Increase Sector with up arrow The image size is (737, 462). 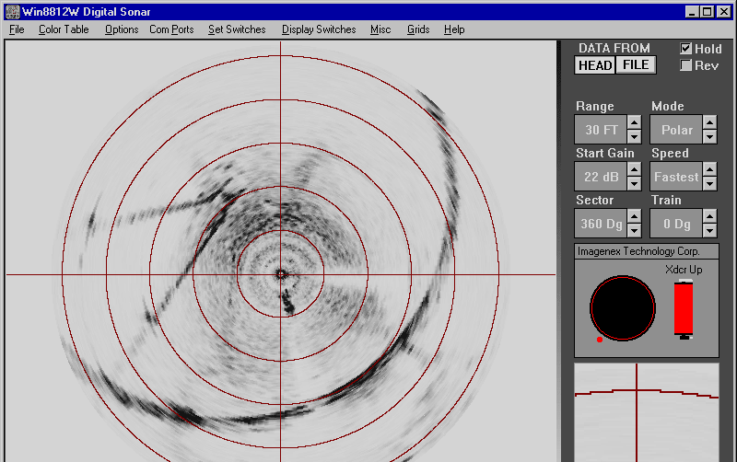coord(634,216)
